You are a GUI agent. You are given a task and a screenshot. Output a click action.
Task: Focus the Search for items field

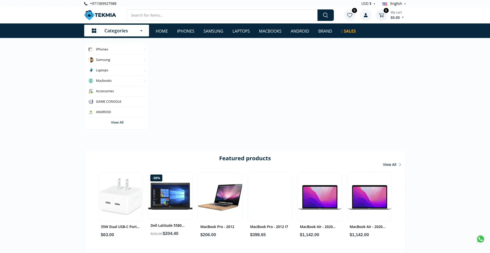(x=222, y=15)
